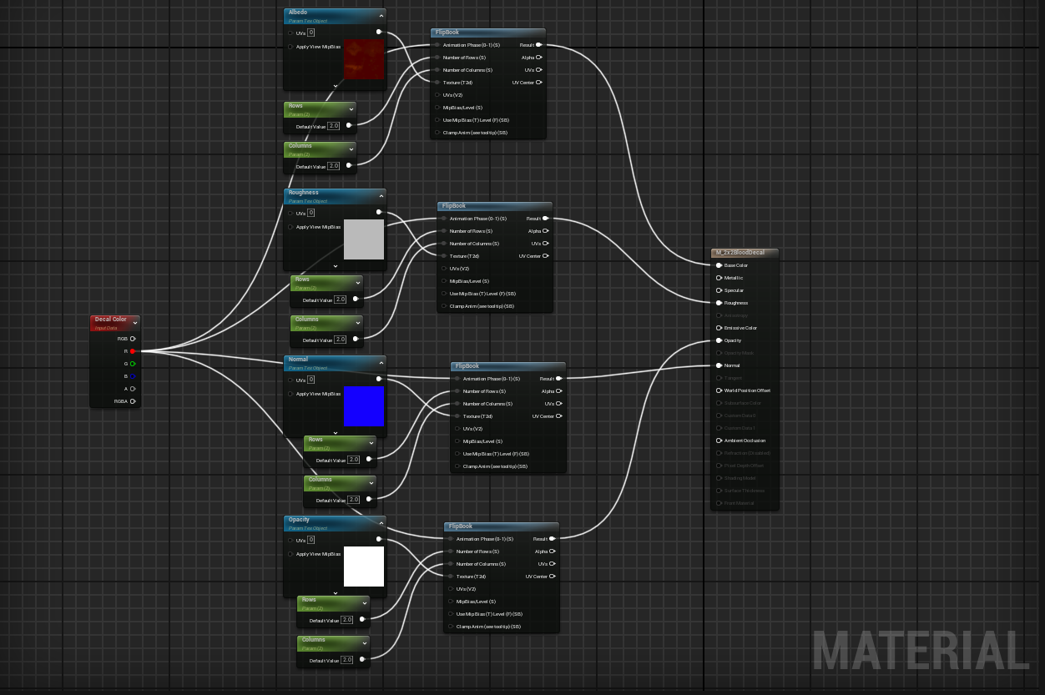Click the blue B output pin on Decal Color
Viewport: 1045px width, 695px height.
tap(132, 376)
